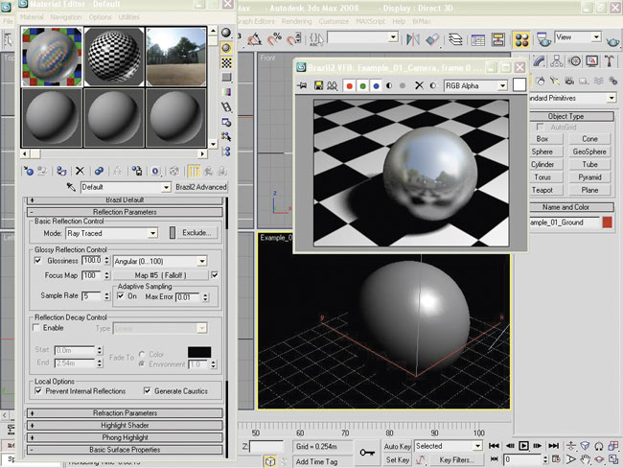Click Play Animation button
The height and width of the screenshot is (468, 623).
coord(523,446)
